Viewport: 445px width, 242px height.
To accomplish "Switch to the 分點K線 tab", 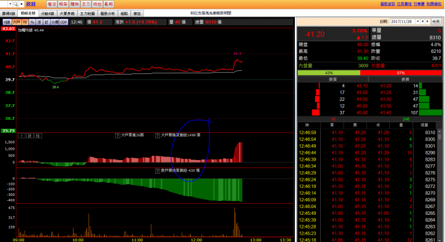I will (48, 14).
